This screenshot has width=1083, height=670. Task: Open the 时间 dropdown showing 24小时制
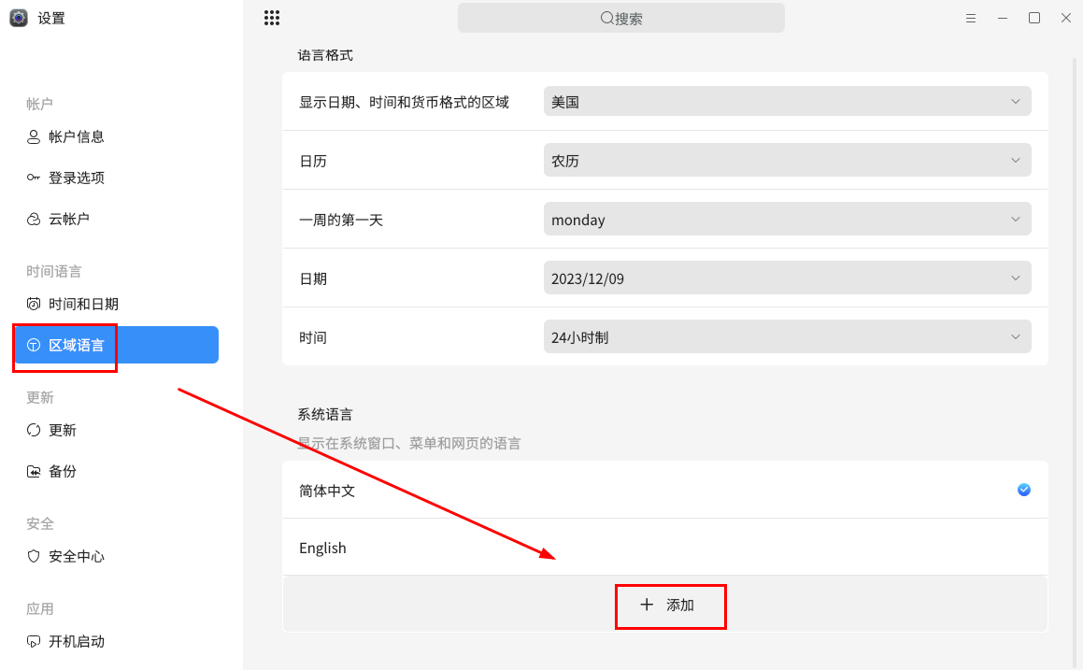(x=787, y=337)
